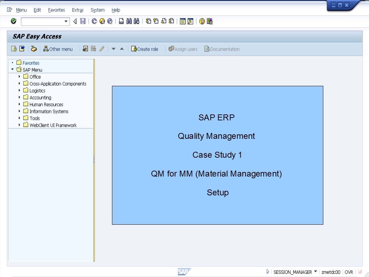Open the command field history dropdown
Image resolution: width=369 pixels, height=277 pixels.
click(x=66, y=21)
